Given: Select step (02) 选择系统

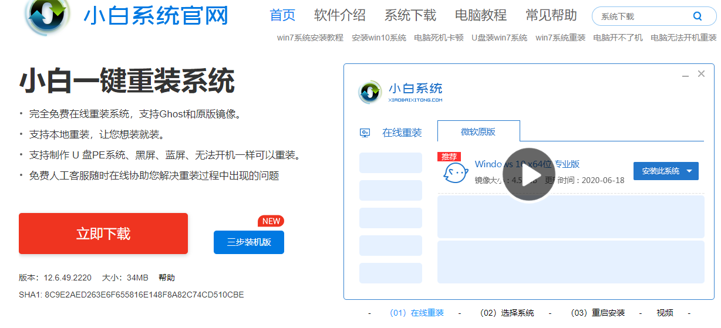Looking at the screenshot, I should click(x=507, y=313).
